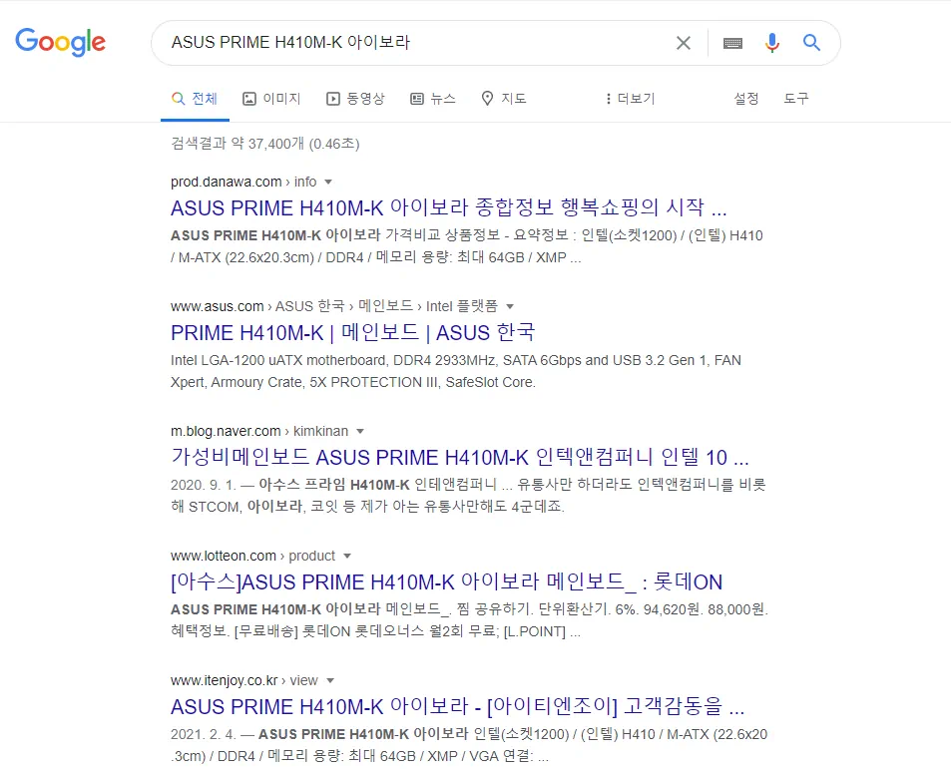Click danawa snippet 가격비교 상품정보 요약정보
Viewport: 951px width, 769px height.
(x=466, y=246)
